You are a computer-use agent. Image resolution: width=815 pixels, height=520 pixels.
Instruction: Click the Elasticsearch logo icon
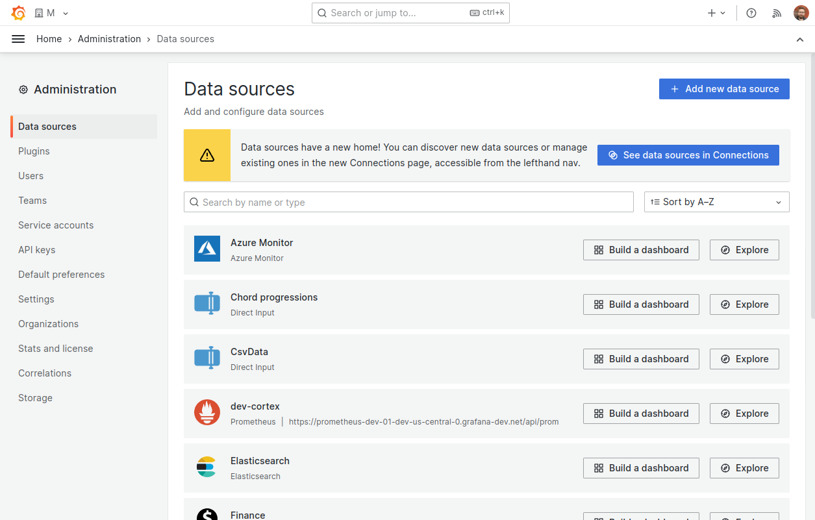tap(206, 467)
